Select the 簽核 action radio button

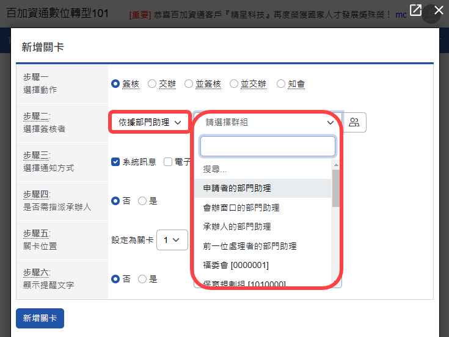[x=115, y=84]
